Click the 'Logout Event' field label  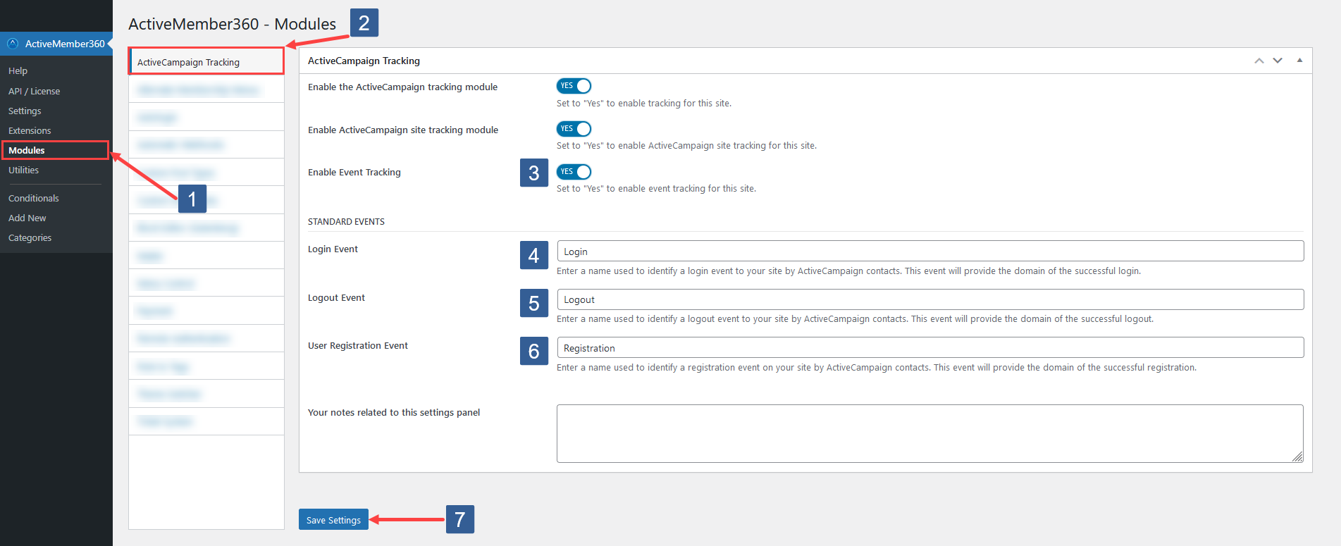(336, 297)
